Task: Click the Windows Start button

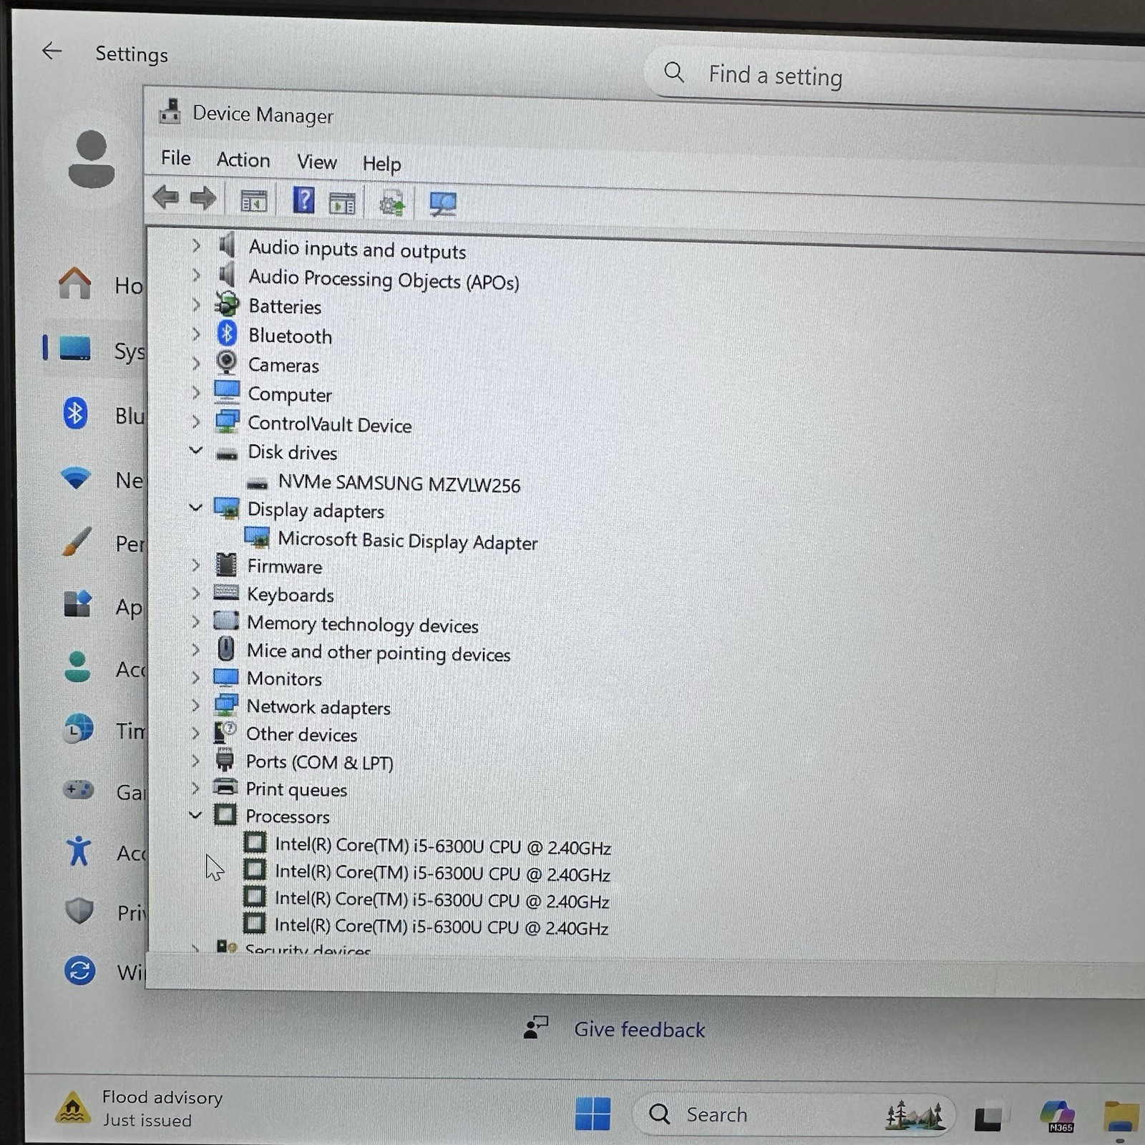Action: [593, 1114]
